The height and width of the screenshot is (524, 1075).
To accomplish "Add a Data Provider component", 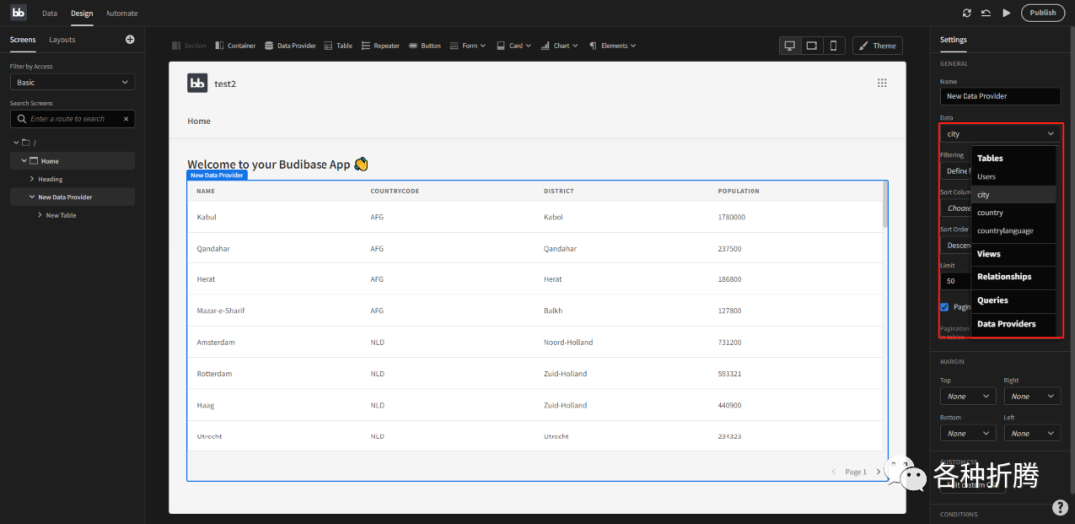I will click(290, 45).
